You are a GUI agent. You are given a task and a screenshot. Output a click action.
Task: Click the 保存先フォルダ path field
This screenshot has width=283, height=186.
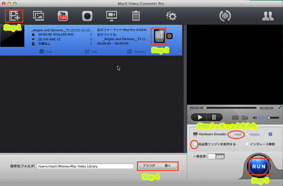[x=85, y=166]
